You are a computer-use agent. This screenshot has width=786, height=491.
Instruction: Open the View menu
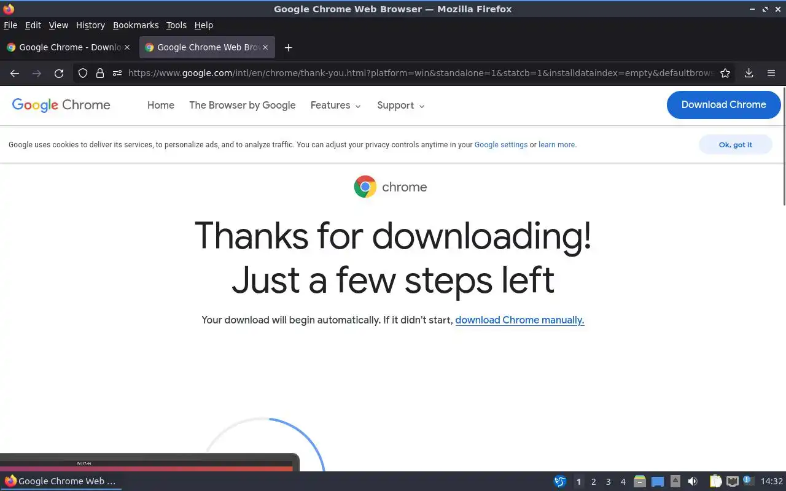click(58, 25)
